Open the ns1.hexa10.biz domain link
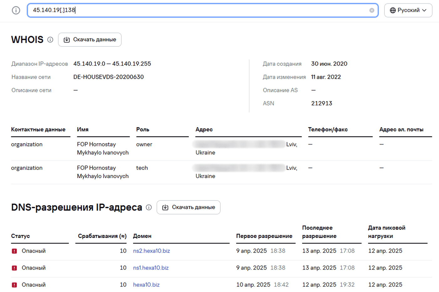This screenshot has width=439, height=292. (151, 268)
